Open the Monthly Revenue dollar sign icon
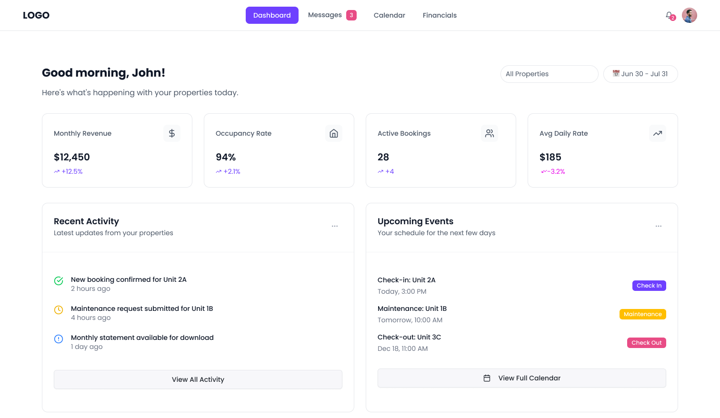The width and height of the screenshot is (720, 418). click(x=172, y=133)
